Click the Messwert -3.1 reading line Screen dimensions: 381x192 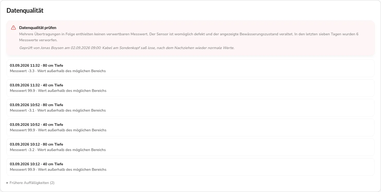coord(58,110)
